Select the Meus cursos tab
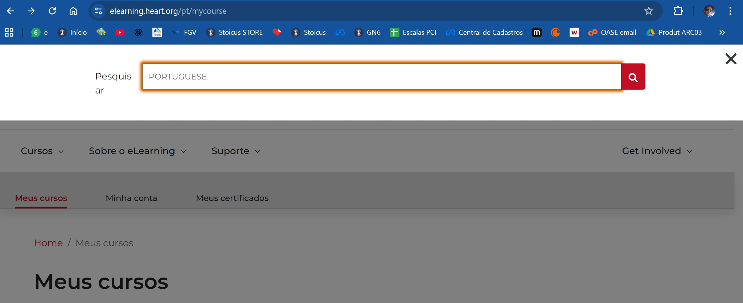 [x=41, y=198]
